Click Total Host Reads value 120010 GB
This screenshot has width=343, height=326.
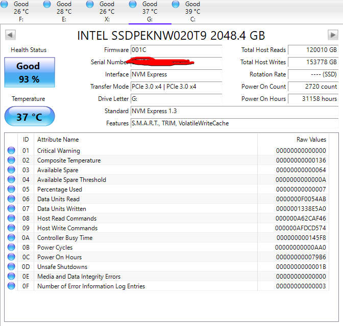pos(313,50)
